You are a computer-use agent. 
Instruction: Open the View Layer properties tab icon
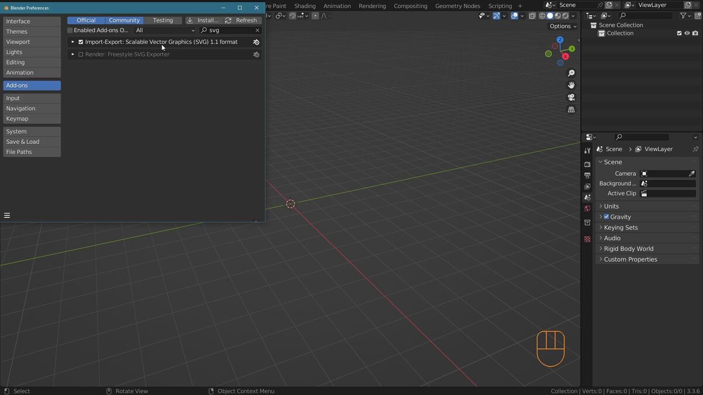pyautogui.click(x=588, y=187)
